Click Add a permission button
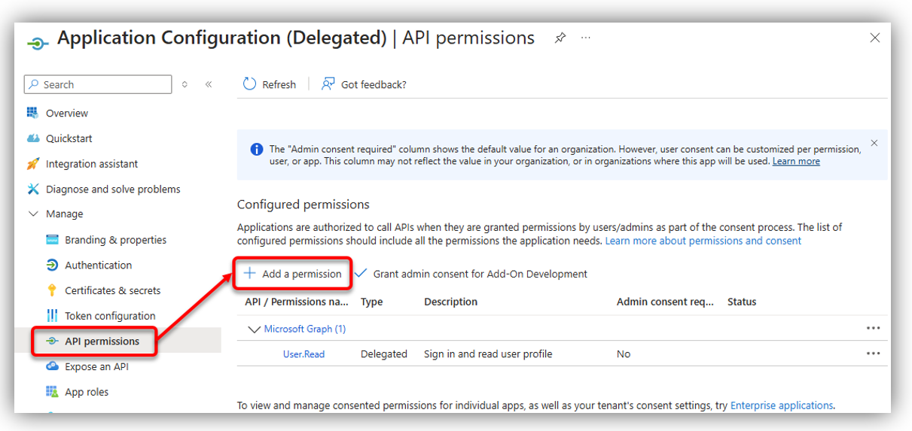 point(293,274)
